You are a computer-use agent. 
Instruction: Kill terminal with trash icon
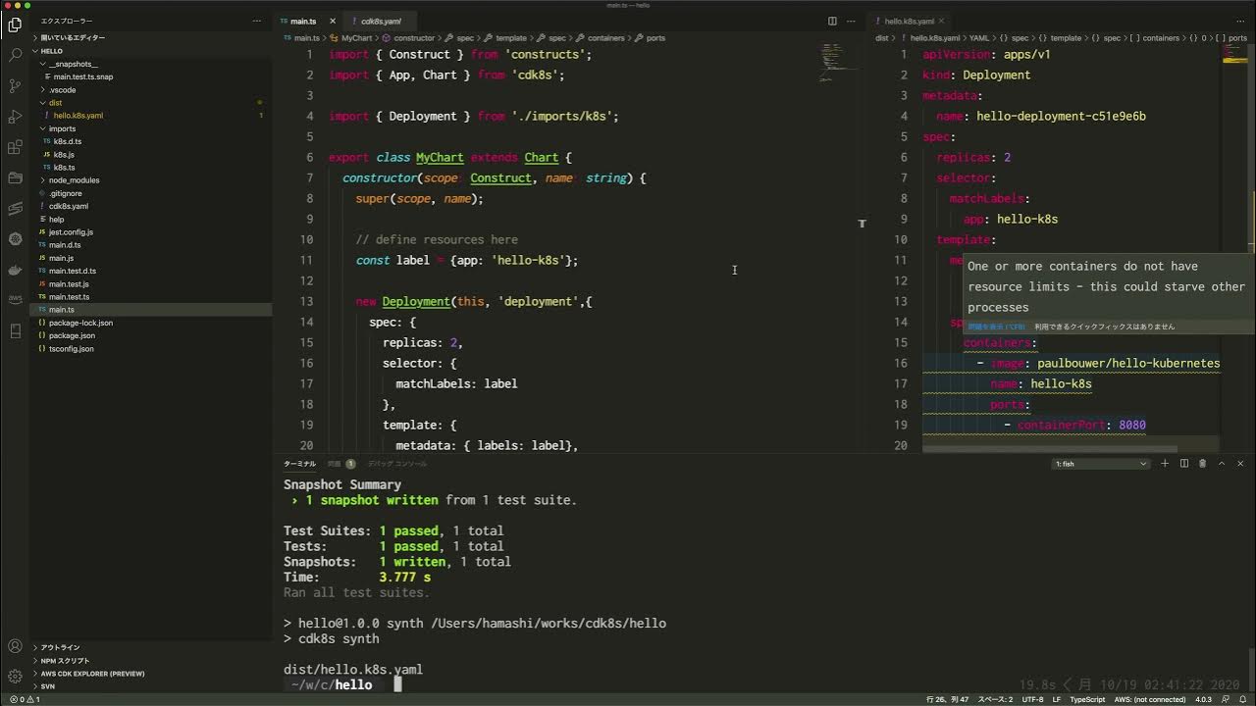coord(1203,464)
